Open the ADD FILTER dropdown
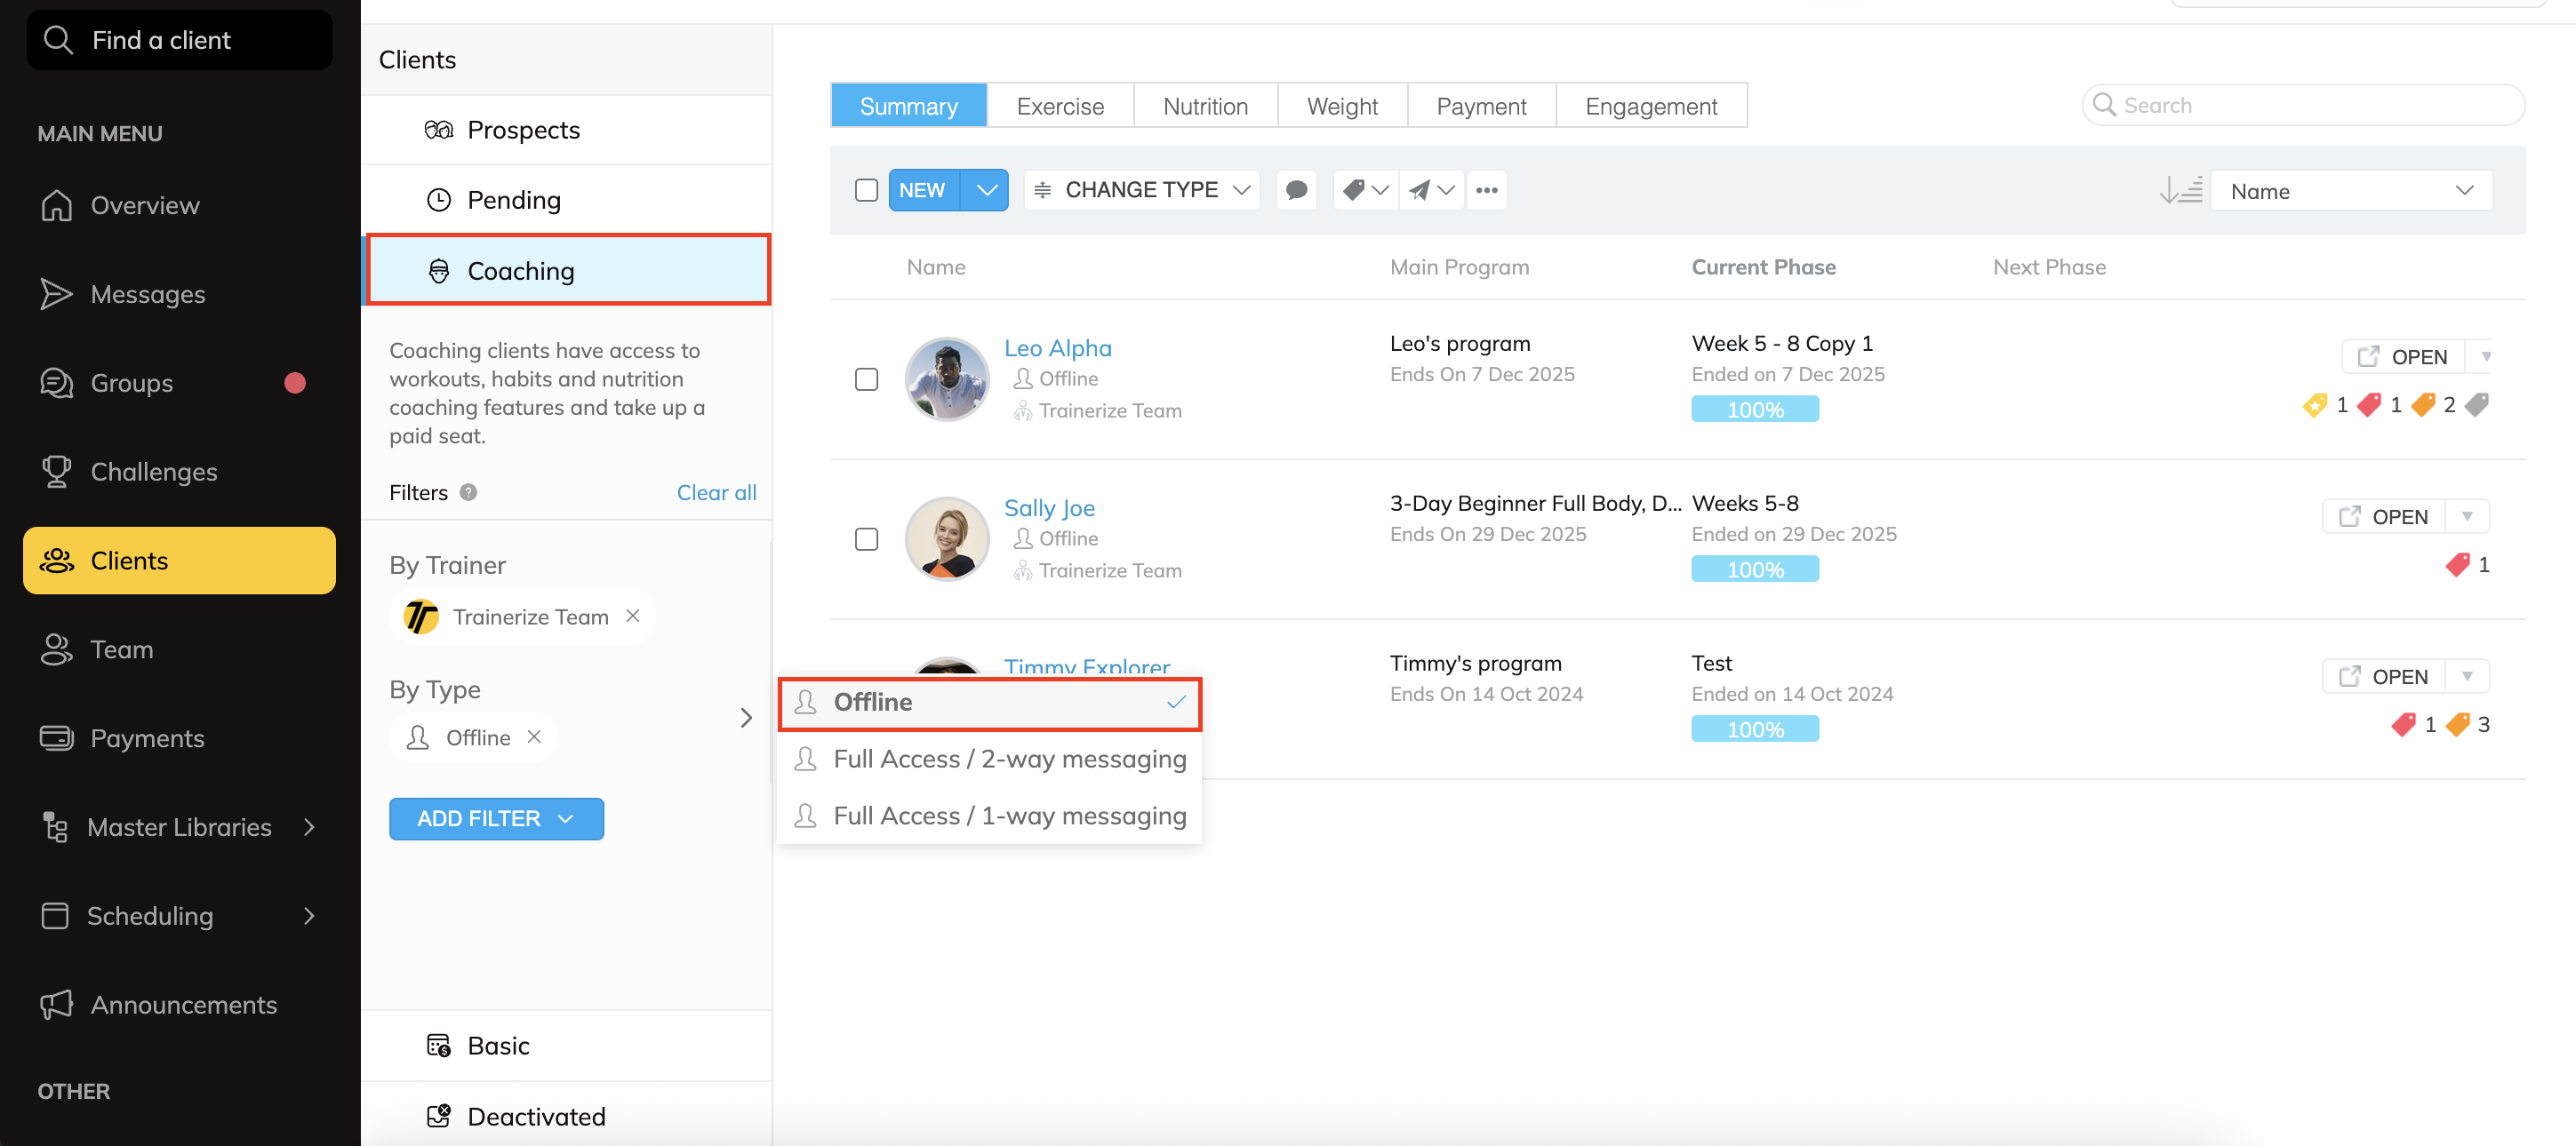Viewport: 2576px width, 1146px height. [496, 818]
